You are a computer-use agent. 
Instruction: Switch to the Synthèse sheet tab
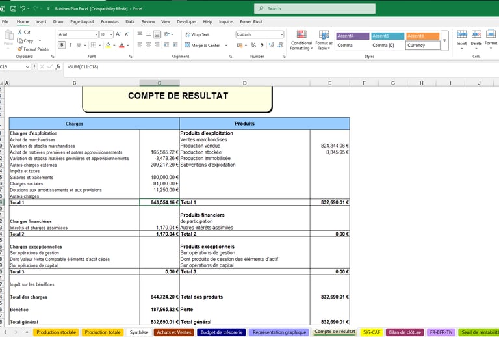pyautogui.click(x=139, y=332)
